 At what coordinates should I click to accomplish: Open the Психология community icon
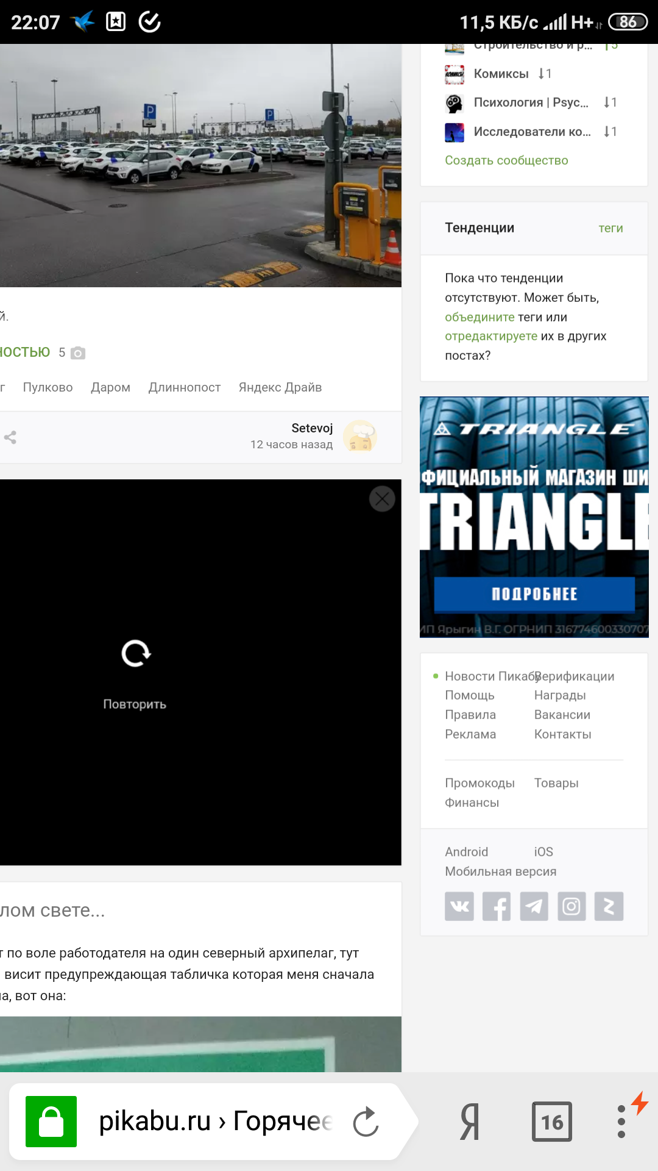click(x=455, y=103)
